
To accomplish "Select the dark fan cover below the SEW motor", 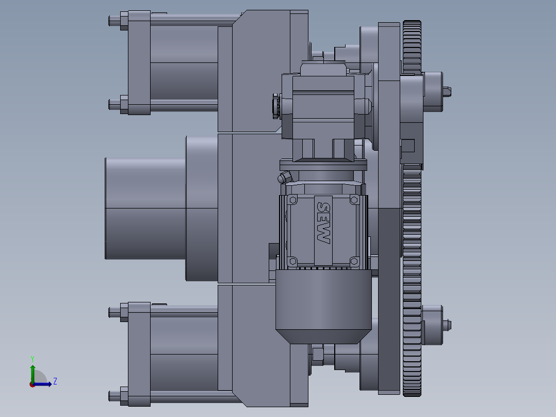I will pyautogui.click(x=323, y=307).
